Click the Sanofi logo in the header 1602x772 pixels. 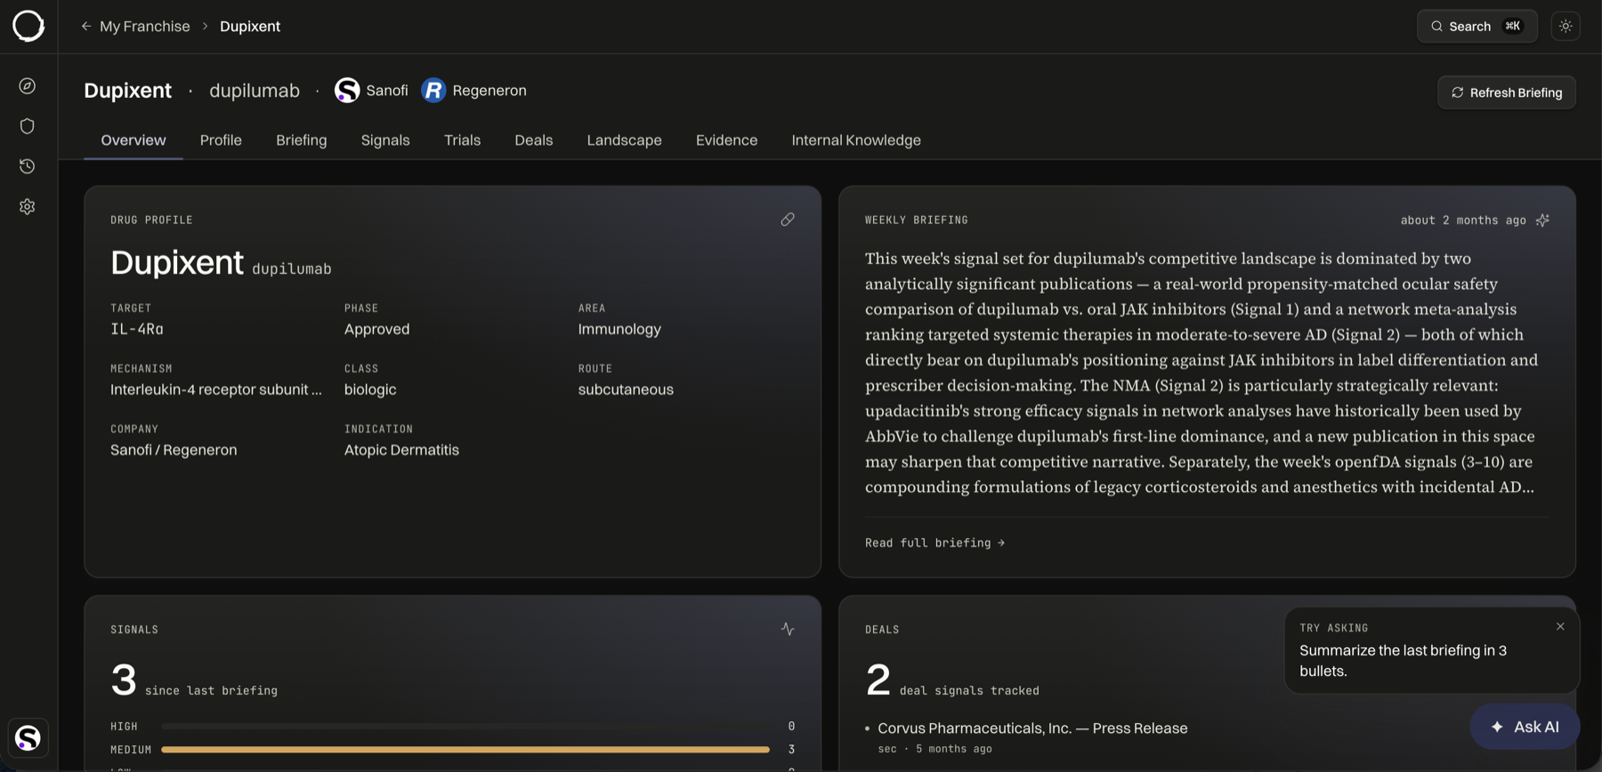coord(347,91)
